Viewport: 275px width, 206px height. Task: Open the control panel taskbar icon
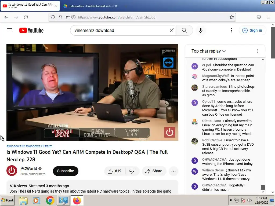pos(63,200)
